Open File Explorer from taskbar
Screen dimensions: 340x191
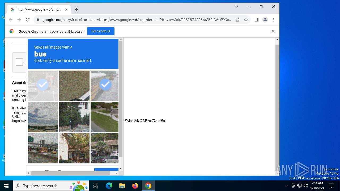point(122,186)
